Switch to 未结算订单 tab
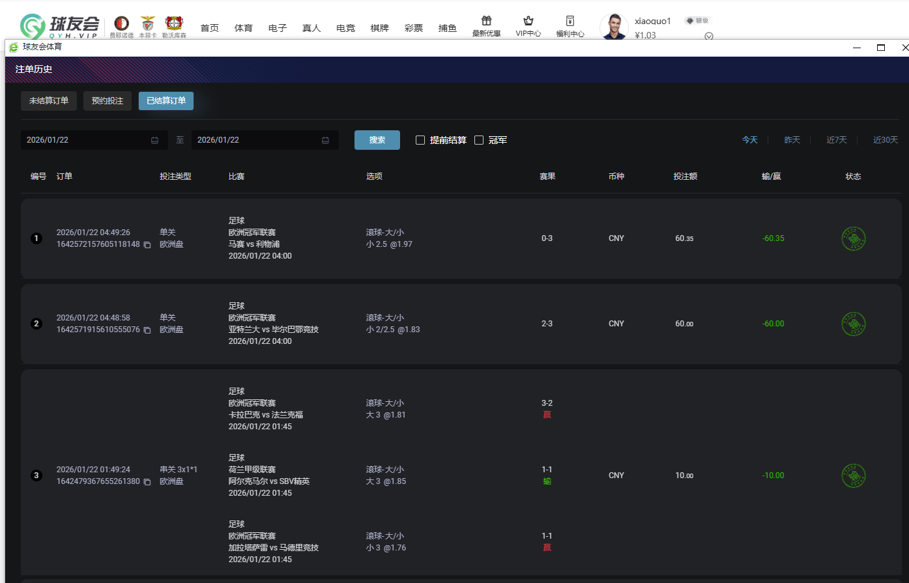The height and width of the screenshot is (583, 909). (49, 101)
